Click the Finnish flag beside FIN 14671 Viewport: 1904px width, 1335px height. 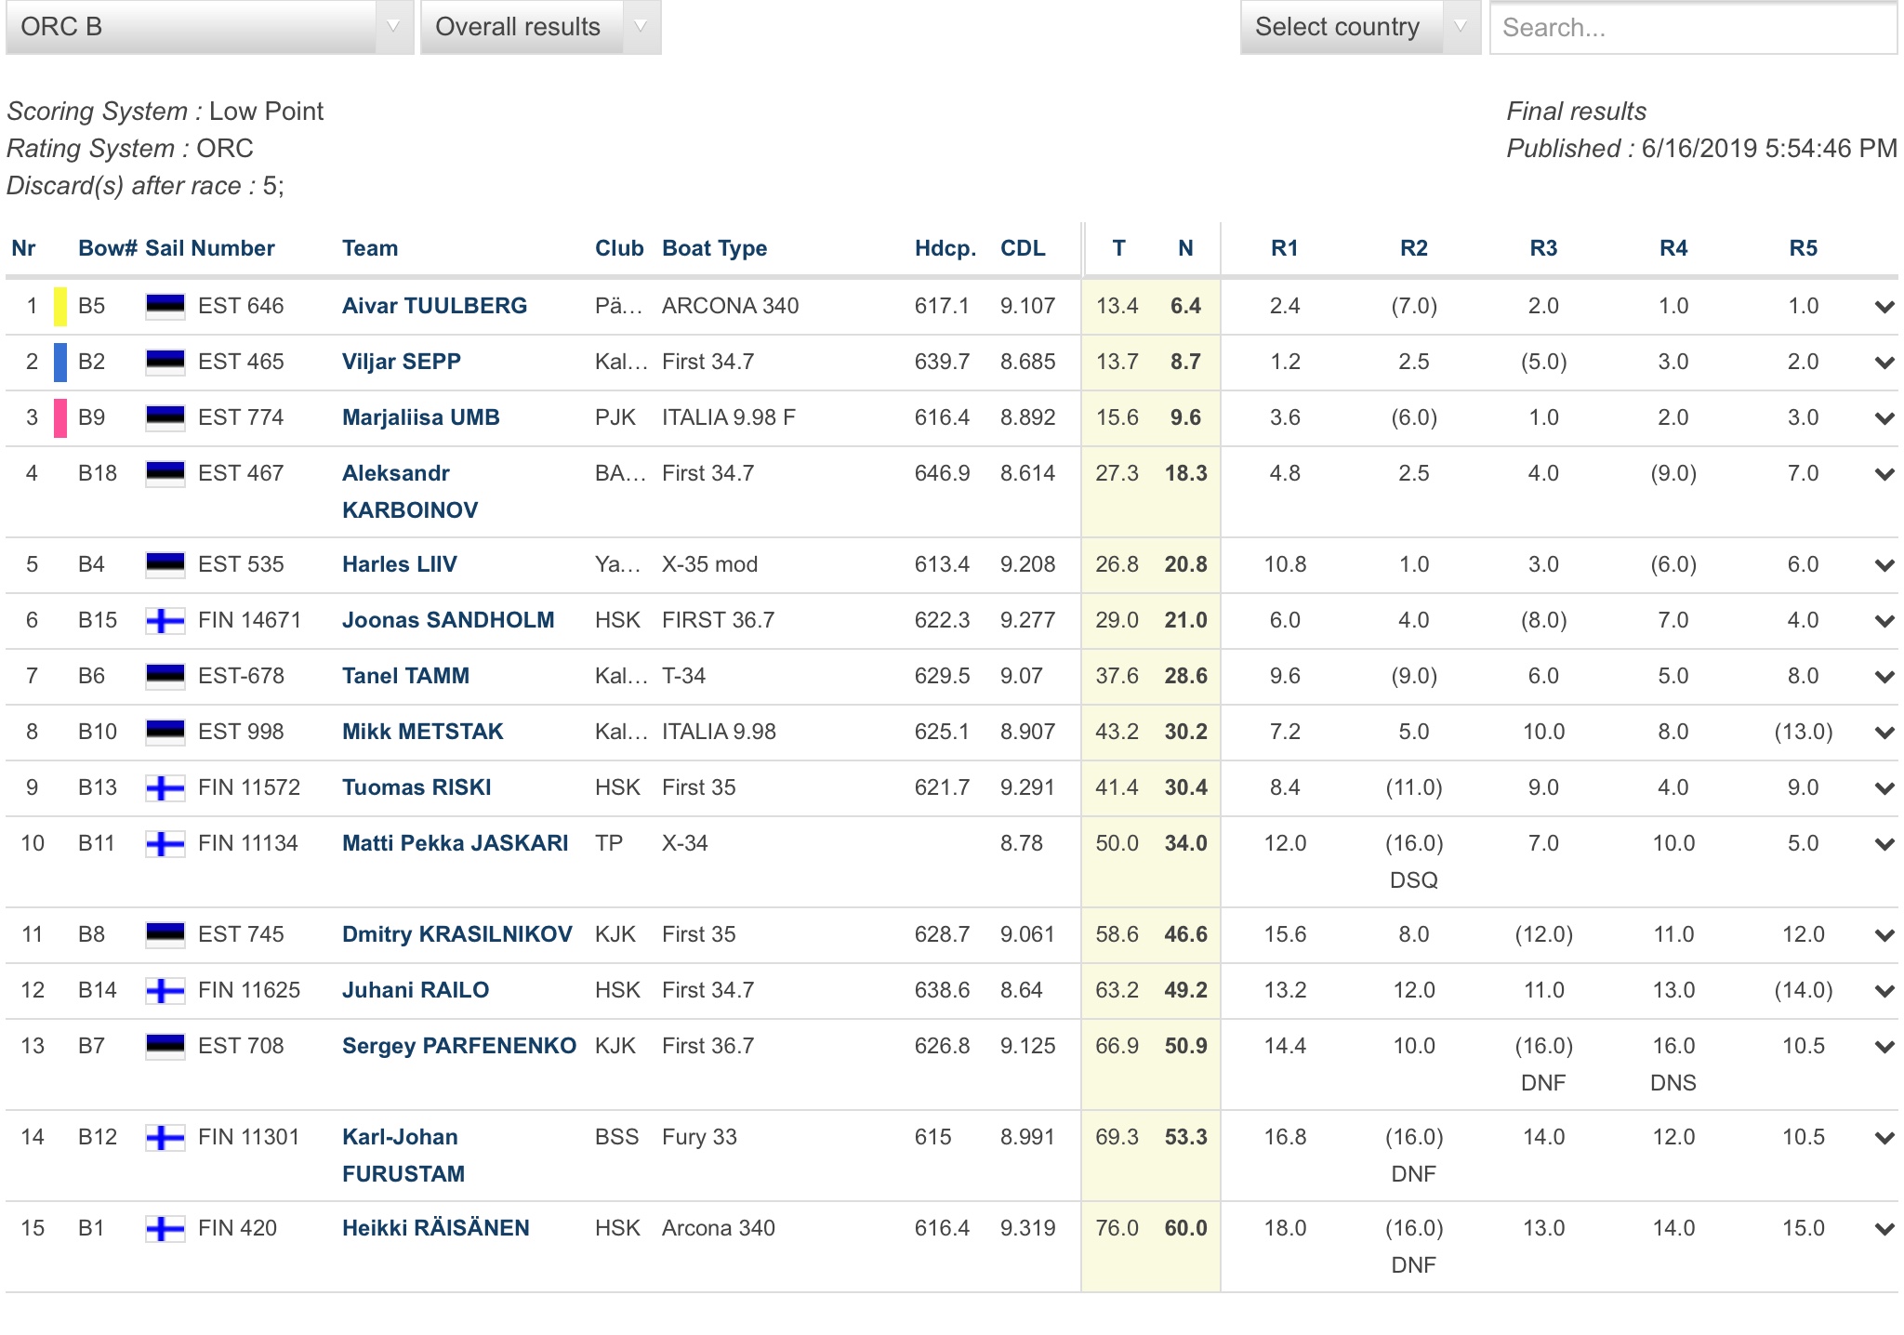165,620
